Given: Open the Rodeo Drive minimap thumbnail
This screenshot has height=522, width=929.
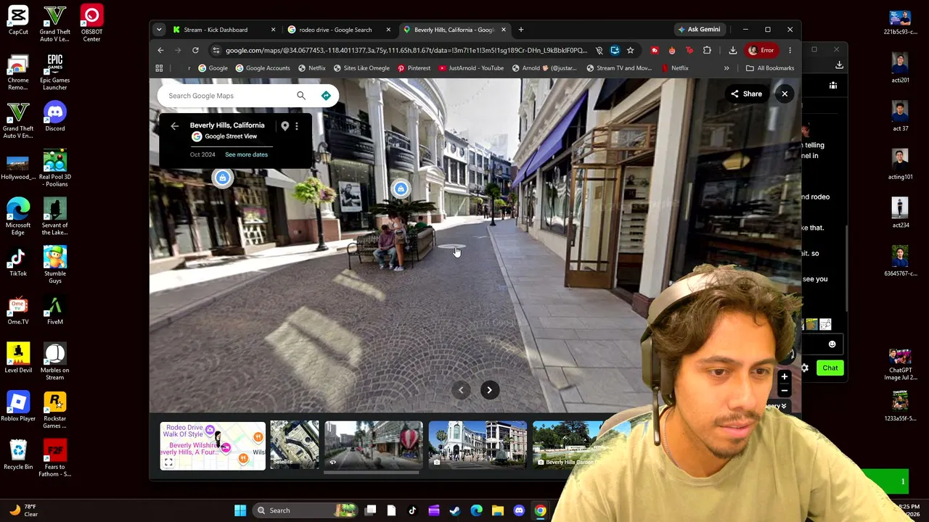Looking at the screenshot, I should (x=213, y=445).
